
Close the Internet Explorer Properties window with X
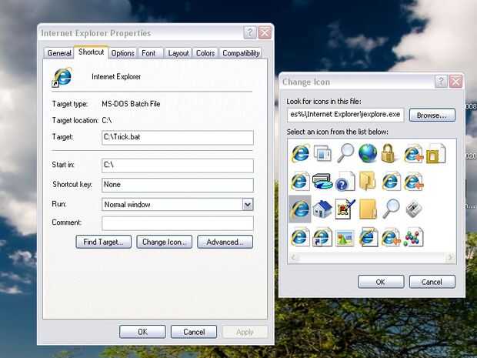265,32
